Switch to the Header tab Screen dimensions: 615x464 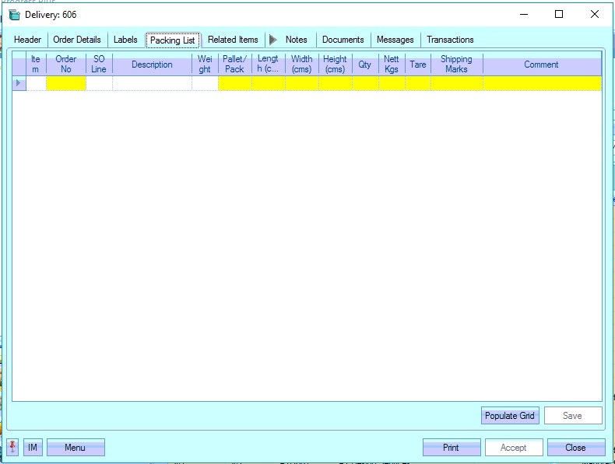point(28,40)
